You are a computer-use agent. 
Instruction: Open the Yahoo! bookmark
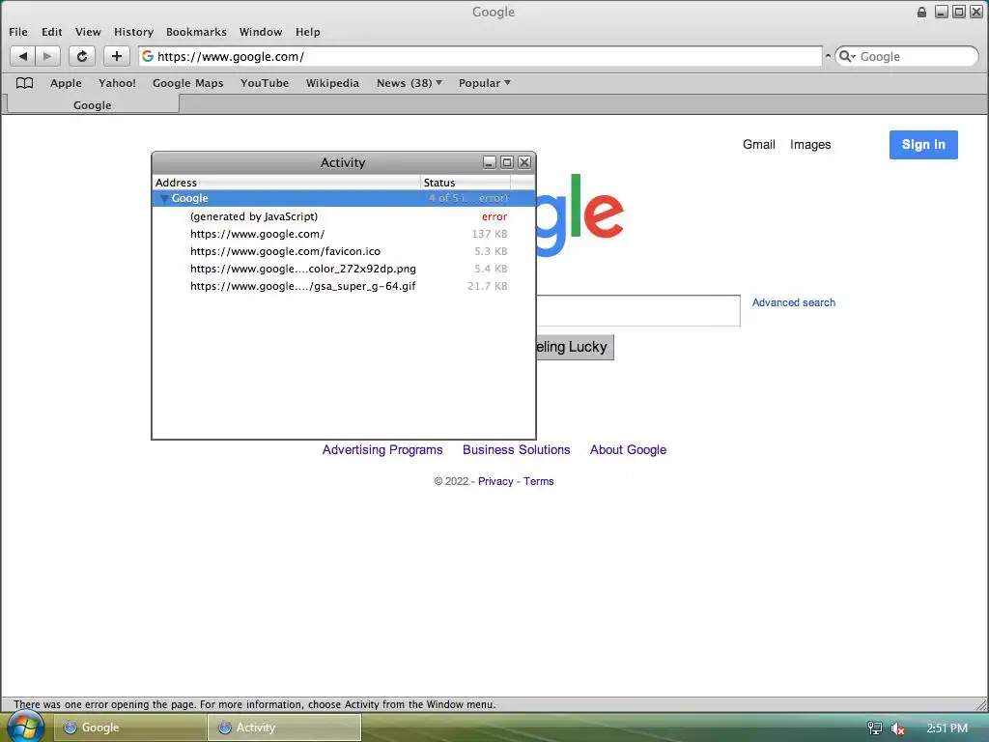click(x=117, y=83)
